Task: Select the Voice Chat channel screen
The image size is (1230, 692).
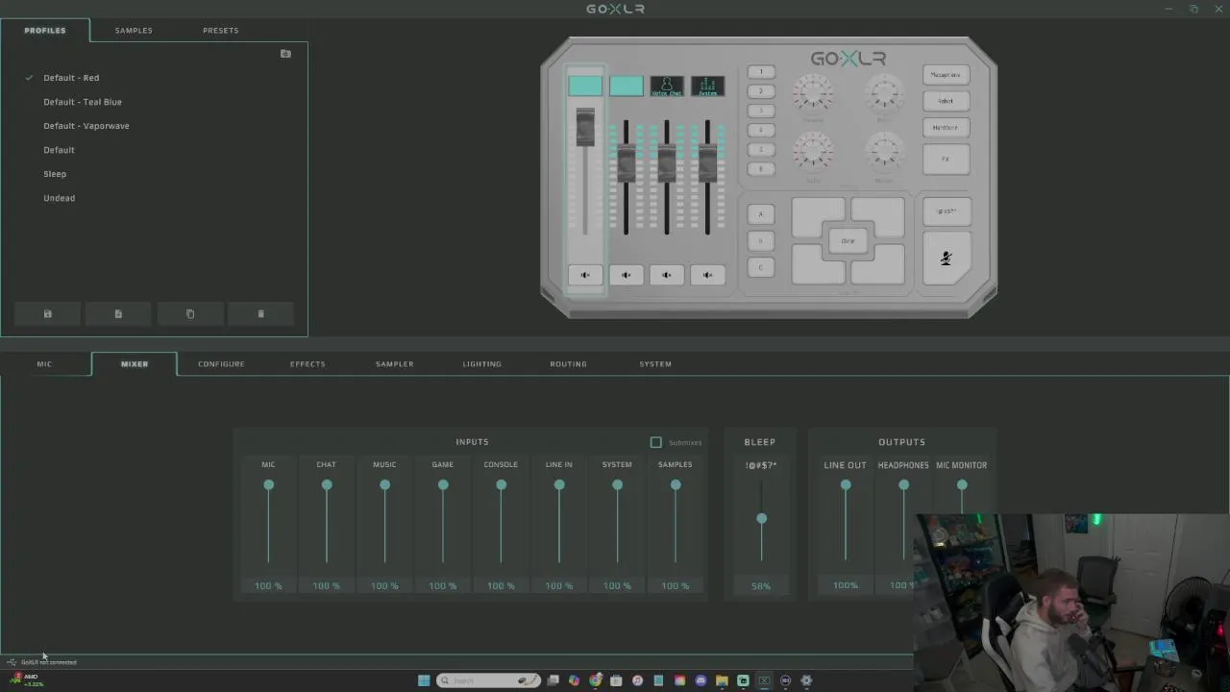Action: (667, 86)
